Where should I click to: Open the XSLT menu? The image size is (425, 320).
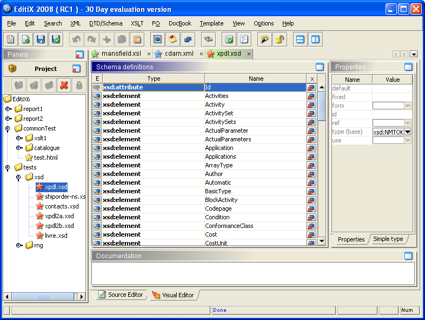(x=137, y=23)
